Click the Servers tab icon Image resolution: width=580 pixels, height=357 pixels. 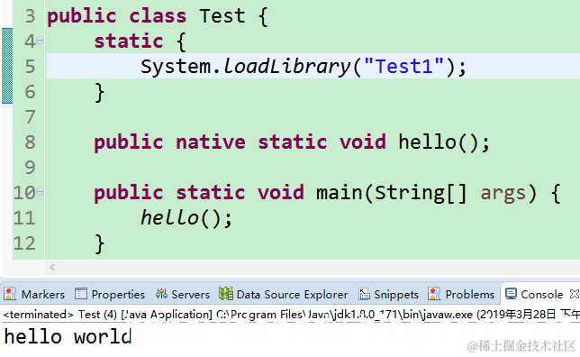click(x=161, y=294)
